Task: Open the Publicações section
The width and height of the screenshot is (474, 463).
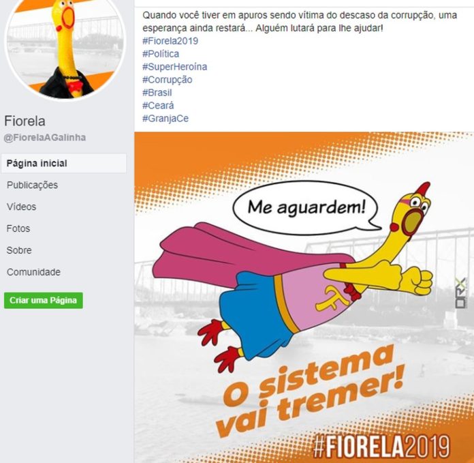Action: (x=32, y=185)
